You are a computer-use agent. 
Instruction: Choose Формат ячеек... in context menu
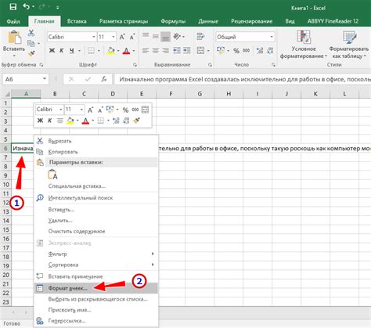click(x=96, y=288)
